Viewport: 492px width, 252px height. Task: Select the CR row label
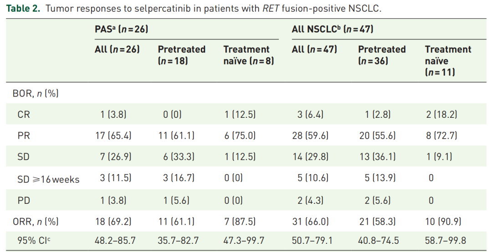[24, 115]
